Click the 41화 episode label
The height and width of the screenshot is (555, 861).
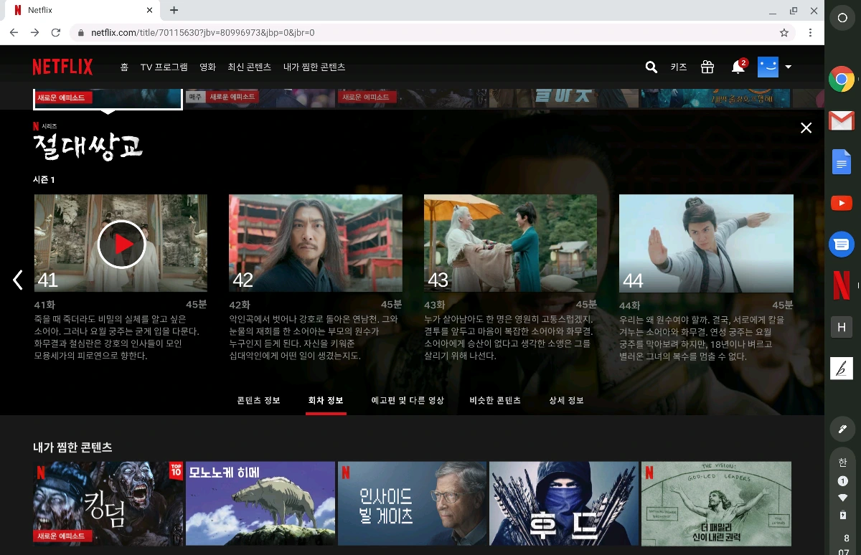point(44,305)
